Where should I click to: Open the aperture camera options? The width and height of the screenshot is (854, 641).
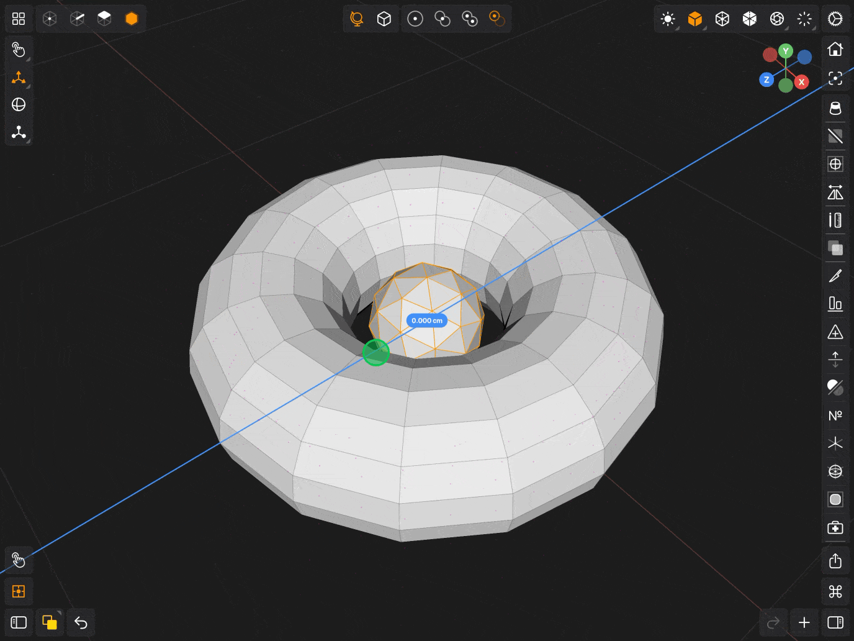(777, 19)
